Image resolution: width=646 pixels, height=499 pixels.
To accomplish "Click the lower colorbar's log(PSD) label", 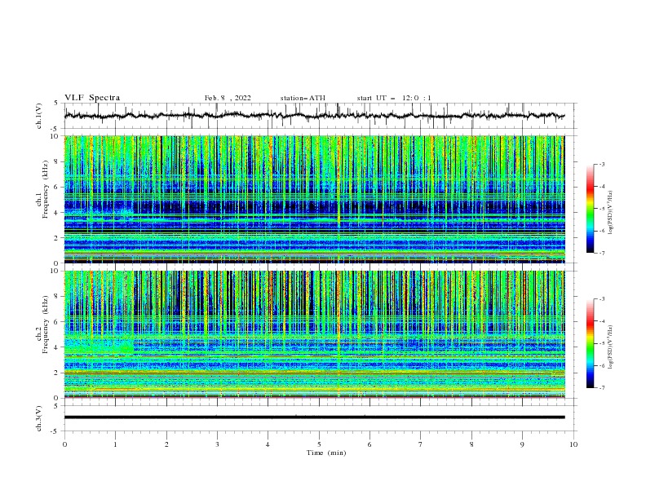I will point(610,347).
